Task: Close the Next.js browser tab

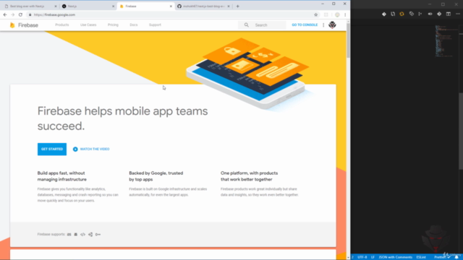Action: (113, 6)
